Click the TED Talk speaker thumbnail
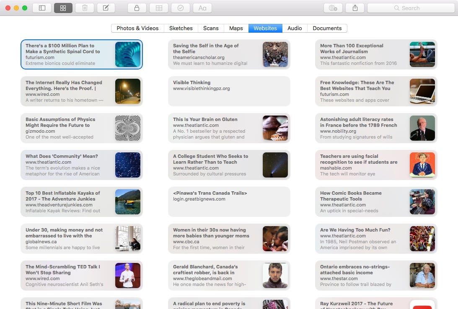 pyautogui.click(x=128, y=276)
